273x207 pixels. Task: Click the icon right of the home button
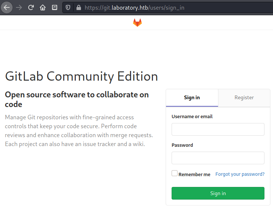click(55, 7)
